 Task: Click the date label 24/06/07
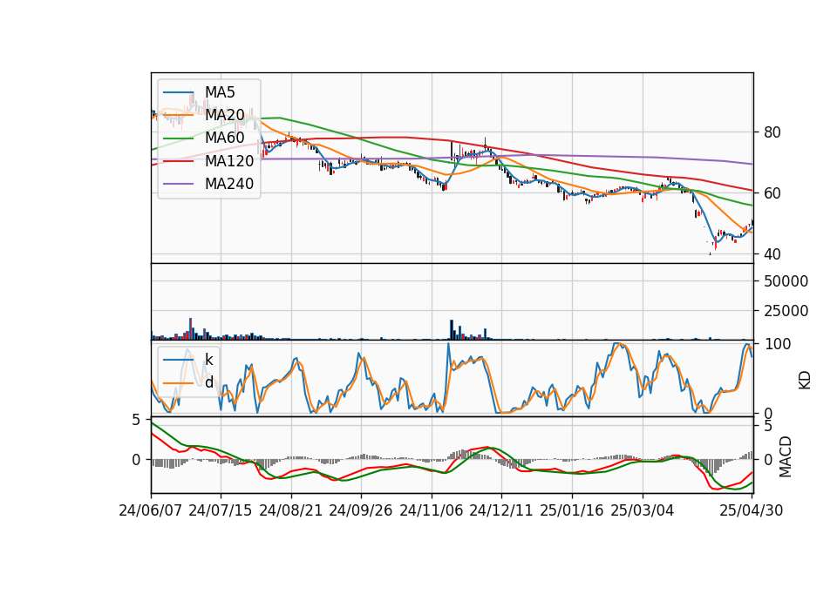point(151,510)
